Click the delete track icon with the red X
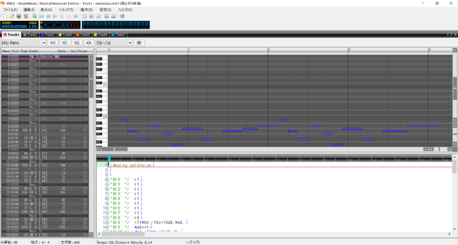The height and width of the screenshot is (245, 458). tap(92, 16)
